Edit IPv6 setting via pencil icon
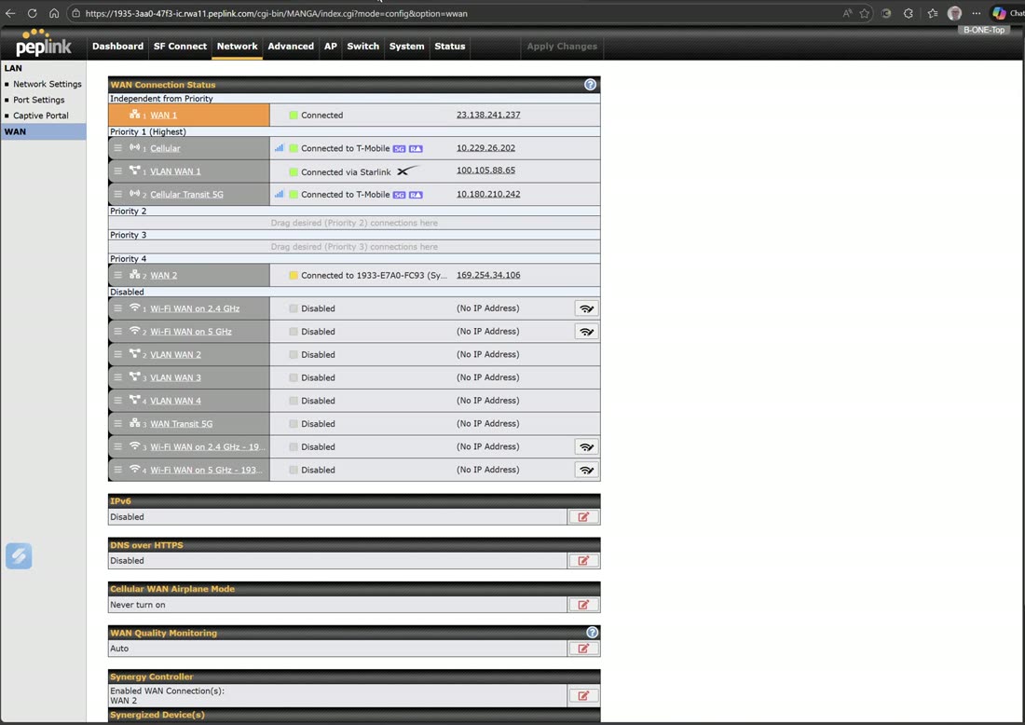The height and width of the screenshot is (725, 1025). point(583,516)
